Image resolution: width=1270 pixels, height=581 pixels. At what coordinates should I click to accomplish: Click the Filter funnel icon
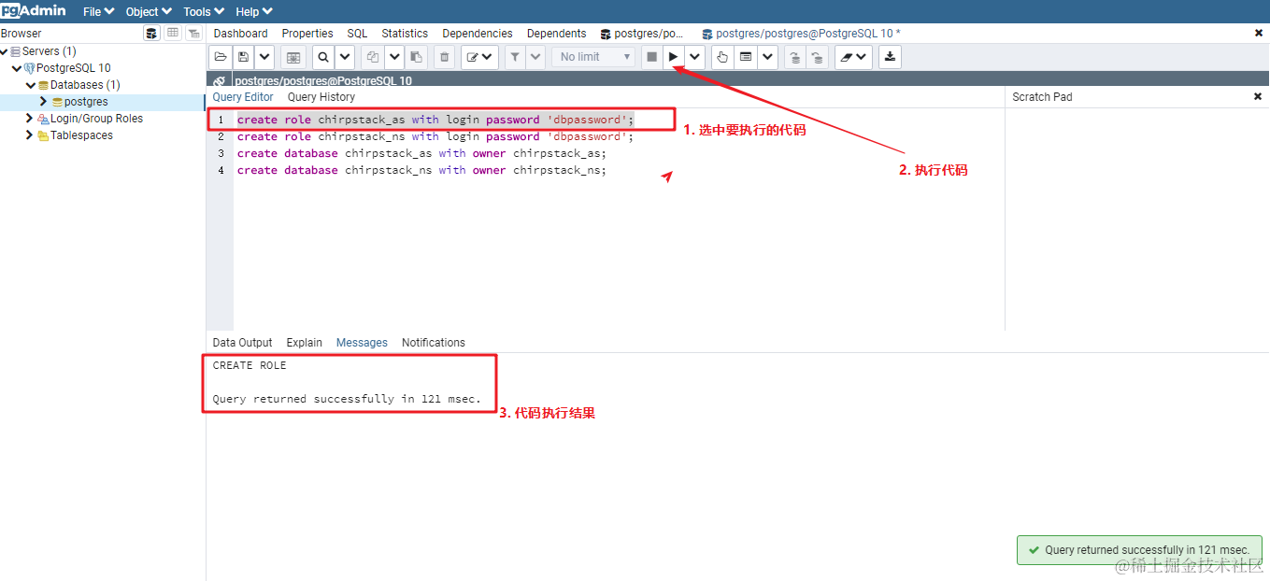[x=515, y=57]
